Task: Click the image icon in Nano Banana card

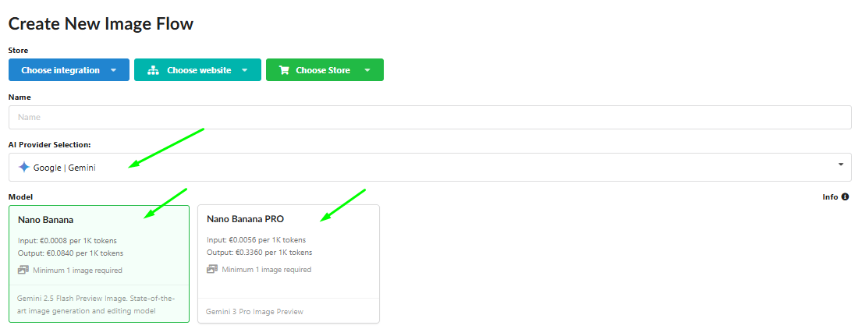Action: coord(23,271)
